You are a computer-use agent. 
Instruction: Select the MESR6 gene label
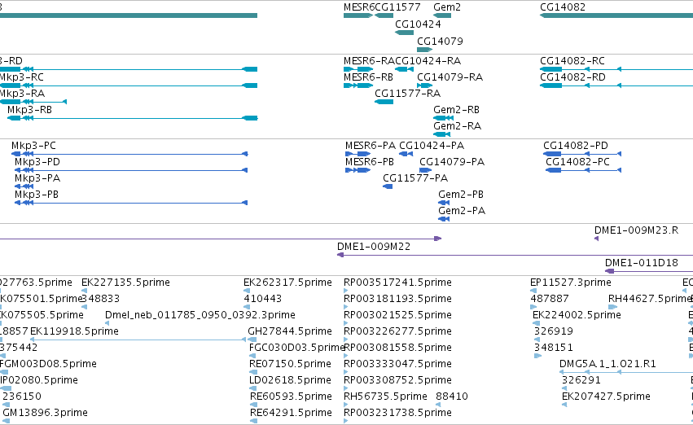[359, 7]
